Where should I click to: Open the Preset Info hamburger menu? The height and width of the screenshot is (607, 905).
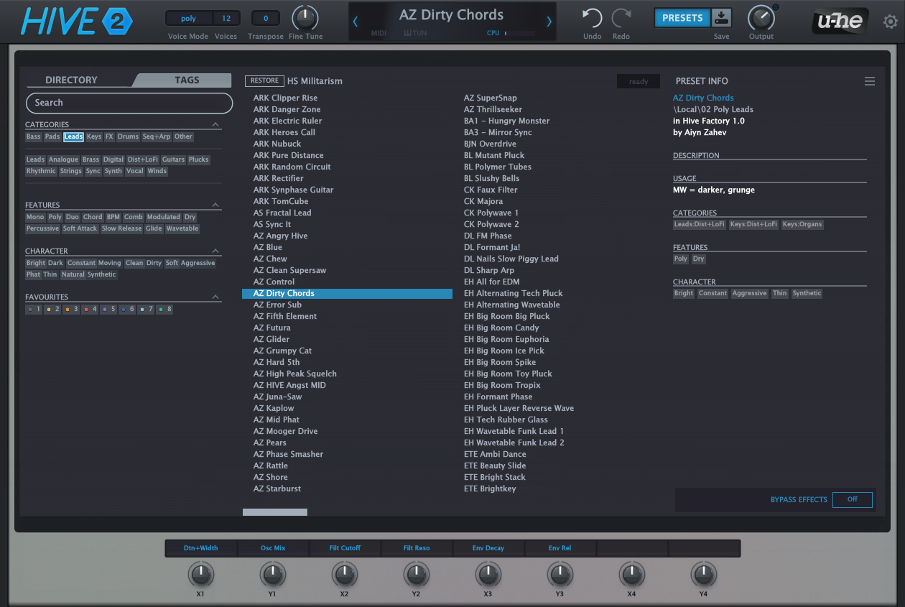[870, 81]
